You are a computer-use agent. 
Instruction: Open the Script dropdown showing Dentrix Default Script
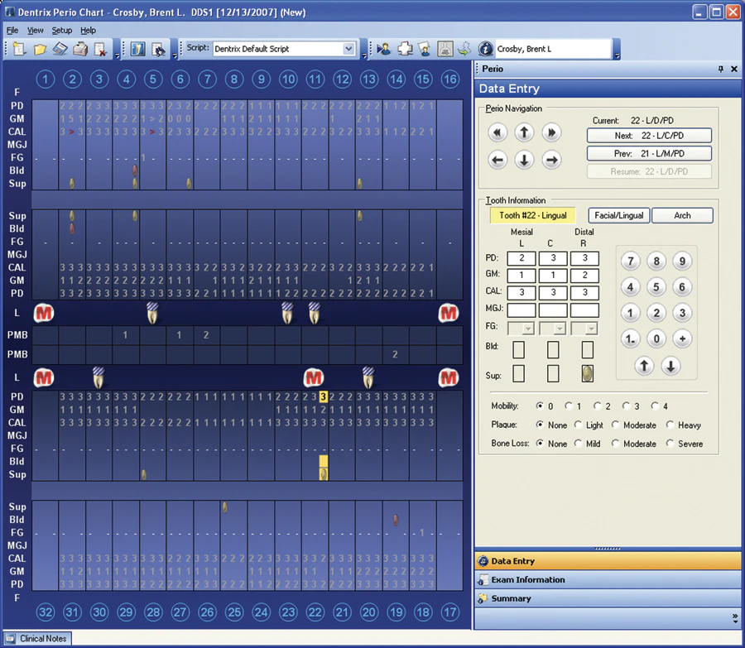click(350, 49)
